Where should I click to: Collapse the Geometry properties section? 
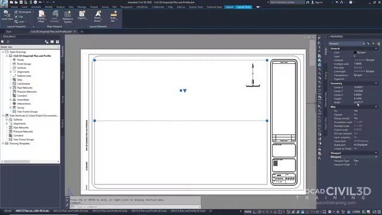tap(376, 84)
